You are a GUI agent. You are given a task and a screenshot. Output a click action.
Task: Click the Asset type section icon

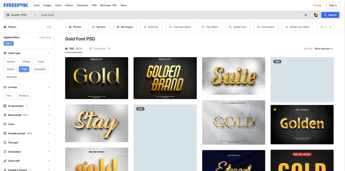5,53
